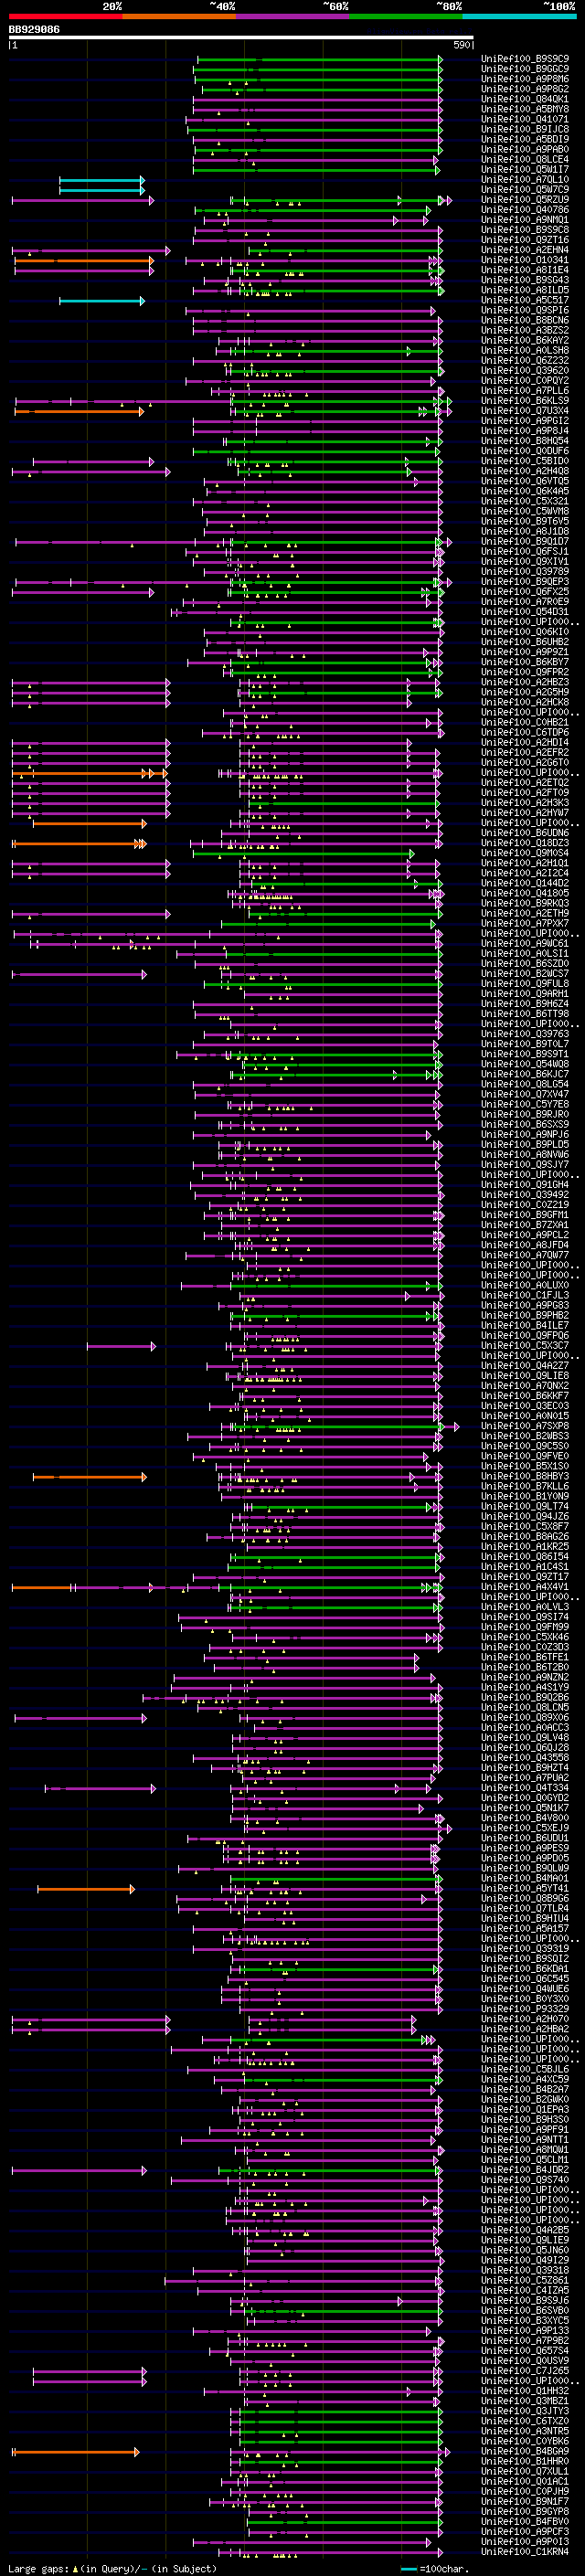The image size is (585, 2576).
Task: Select the UniRef100_B6KKF7 label
Action: (x=525, y=1396)
